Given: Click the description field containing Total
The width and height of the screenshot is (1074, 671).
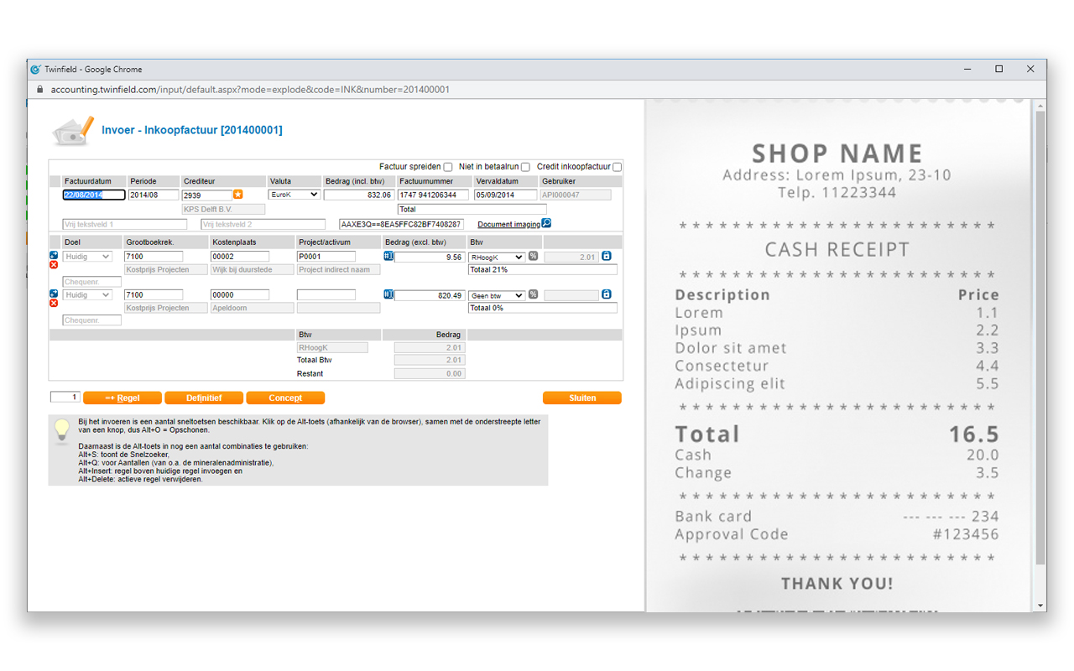Looking at the screenshot, I should [x=472, y=210].
